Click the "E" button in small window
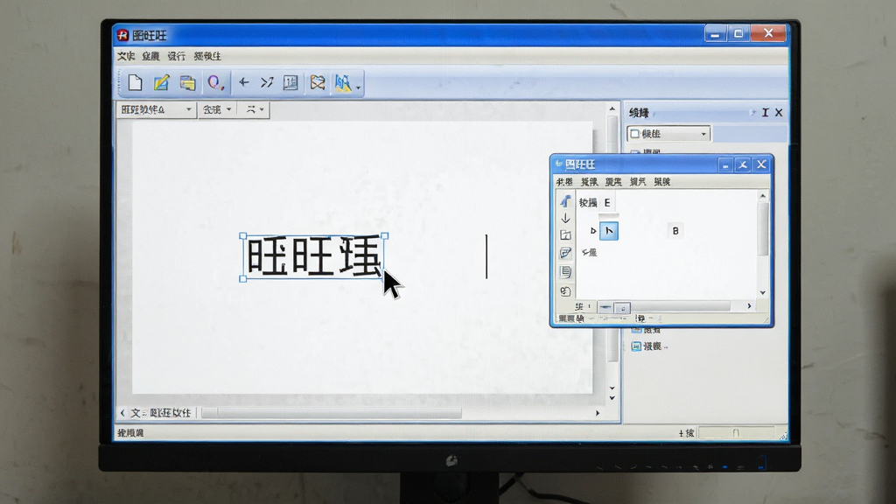The height and width of the screenshot is (504, 896). 607,203
